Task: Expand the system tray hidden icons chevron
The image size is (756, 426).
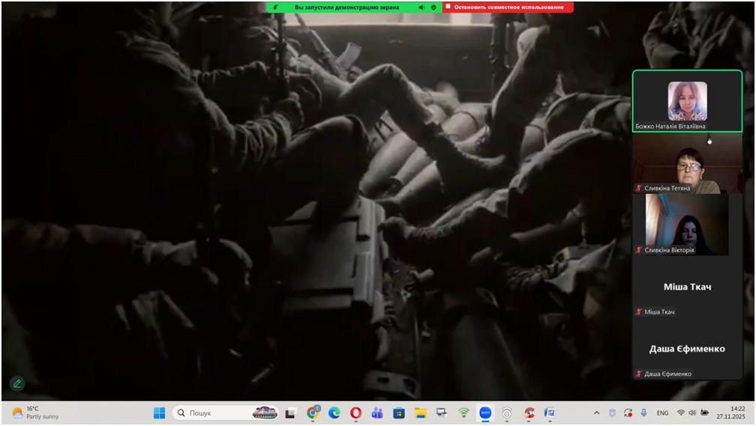Action: (x=597, y=413)
